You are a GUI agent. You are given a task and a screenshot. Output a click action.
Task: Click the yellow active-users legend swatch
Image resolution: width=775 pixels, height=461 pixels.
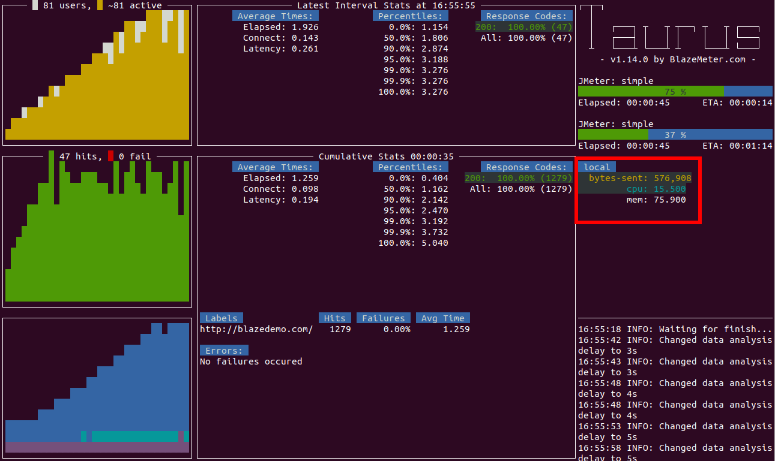coord(100,5)
